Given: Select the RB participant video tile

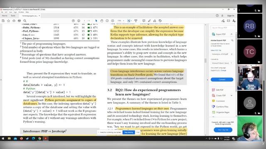Looking at the screenshot, I should click(249, 26).
